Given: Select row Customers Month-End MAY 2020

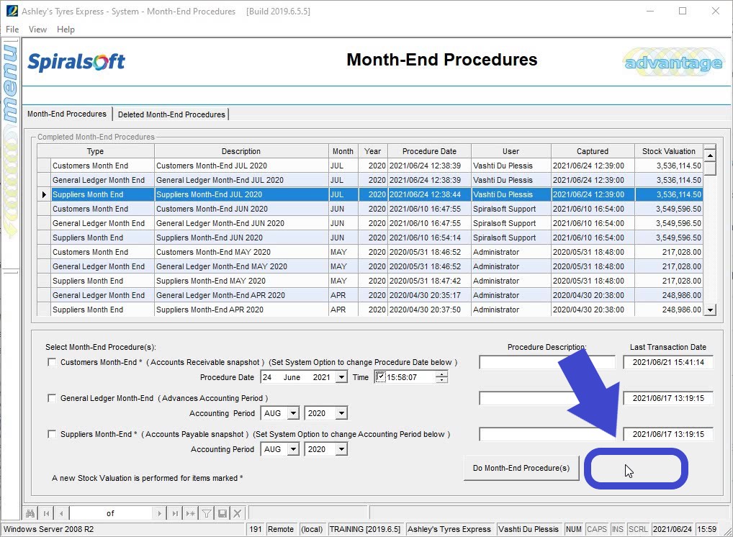Looking at the screenshot, I should pyautogui.click(x=370, y=253).
